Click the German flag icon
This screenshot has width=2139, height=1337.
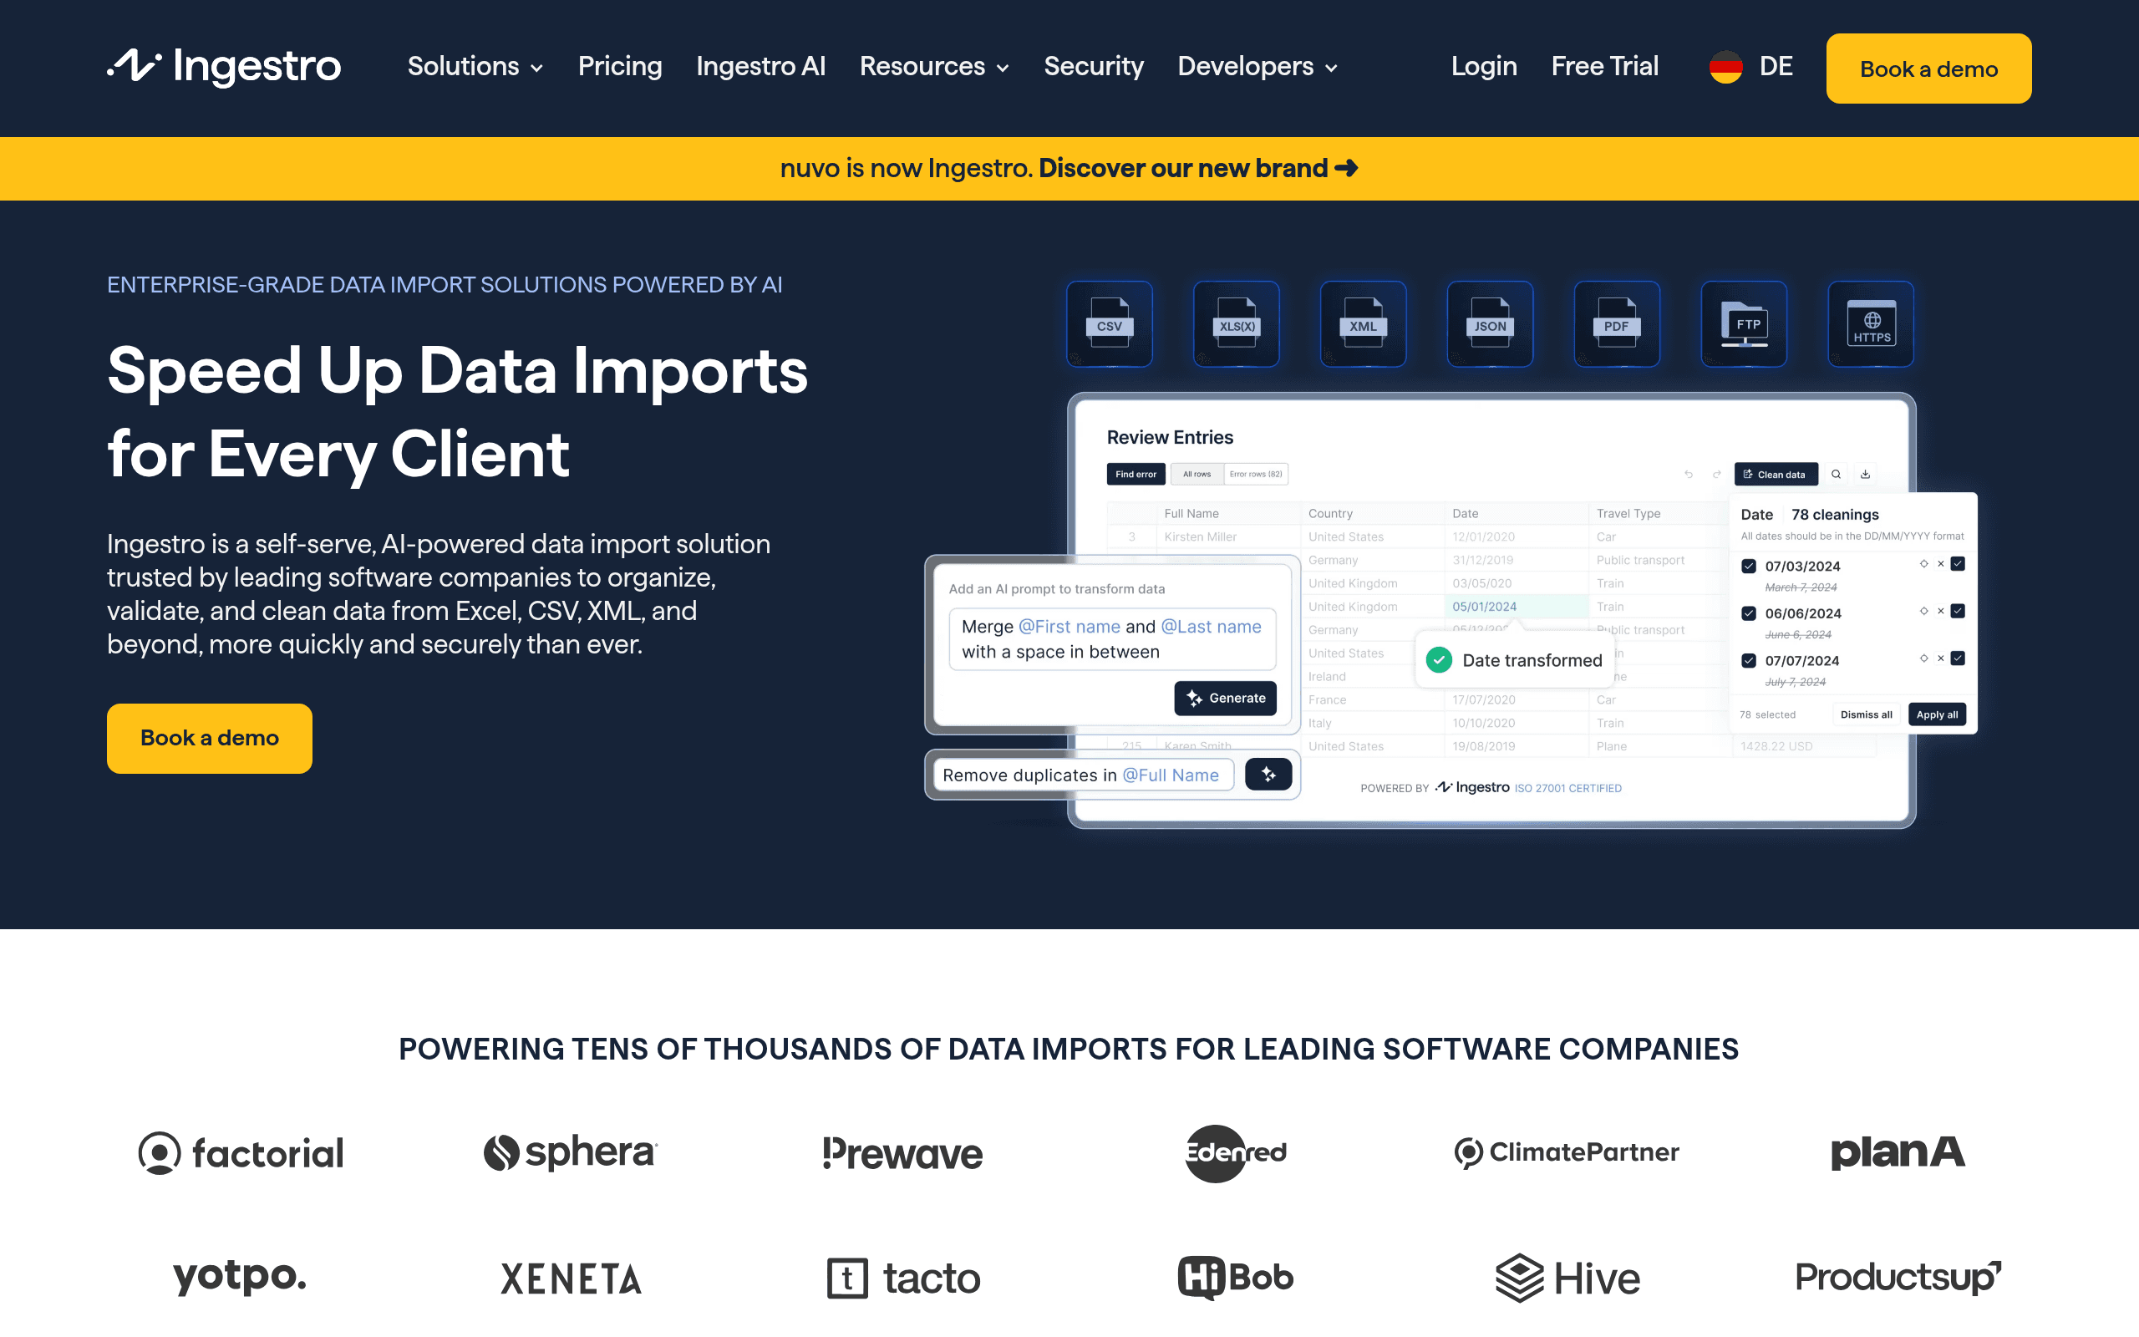click(x=1725, y=67)
